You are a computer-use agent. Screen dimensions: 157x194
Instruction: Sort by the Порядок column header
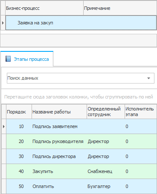(x=19, y=112)
